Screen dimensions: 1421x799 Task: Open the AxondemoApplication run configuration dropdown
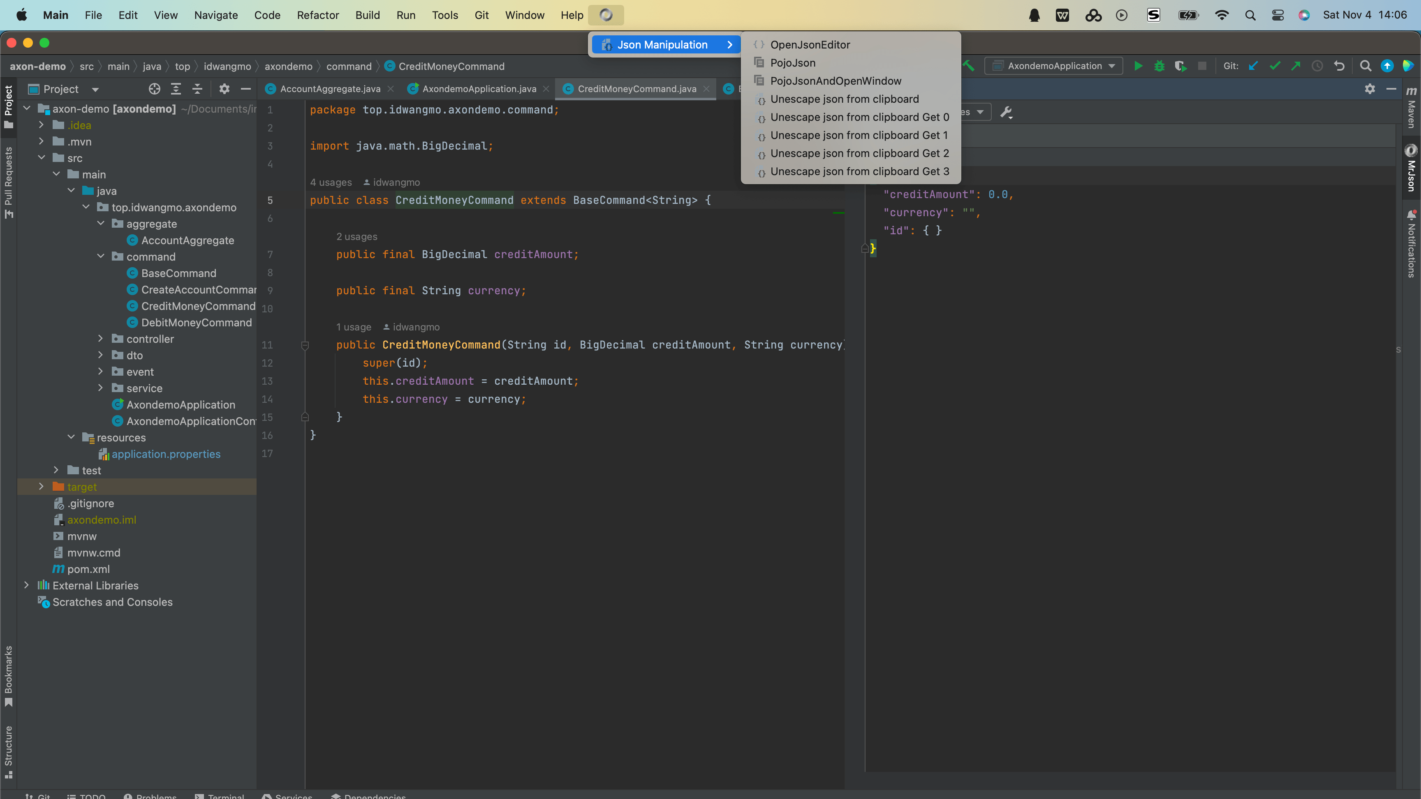click(x=1054, y=66)
